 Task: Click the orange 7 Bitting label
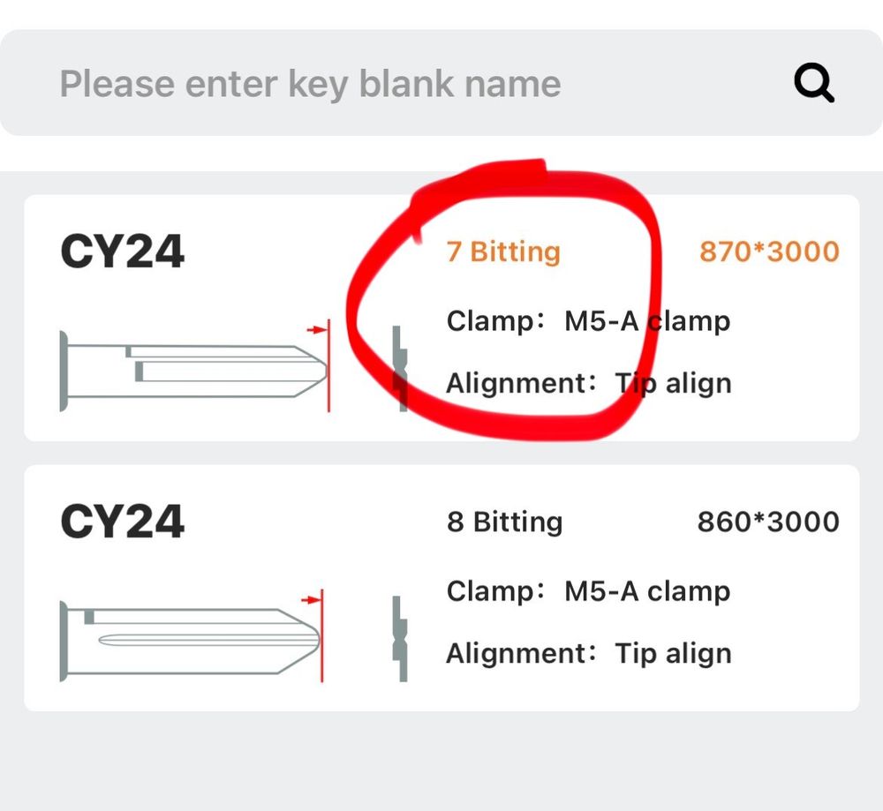[x=503, y=252]
